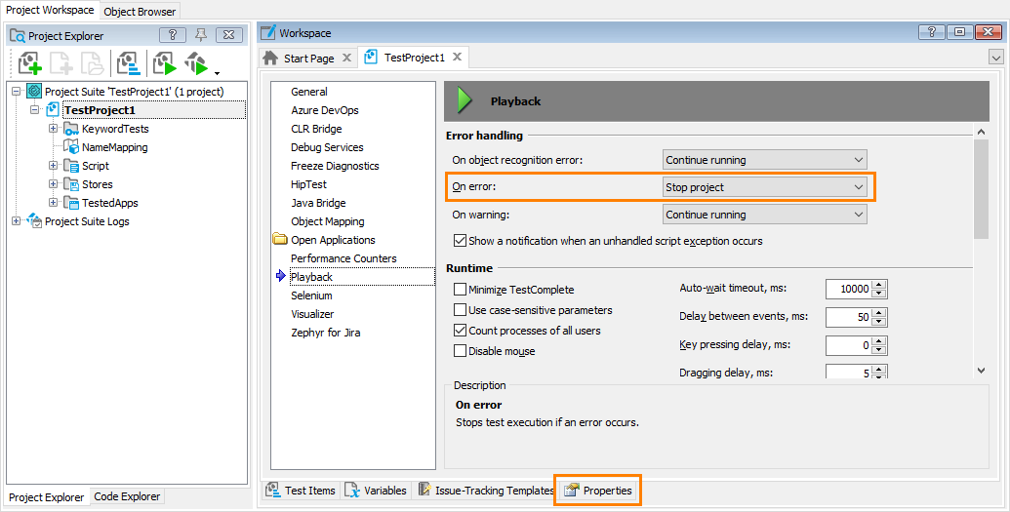
Task: Select the Selenium options category
Action: pos(311,295)
